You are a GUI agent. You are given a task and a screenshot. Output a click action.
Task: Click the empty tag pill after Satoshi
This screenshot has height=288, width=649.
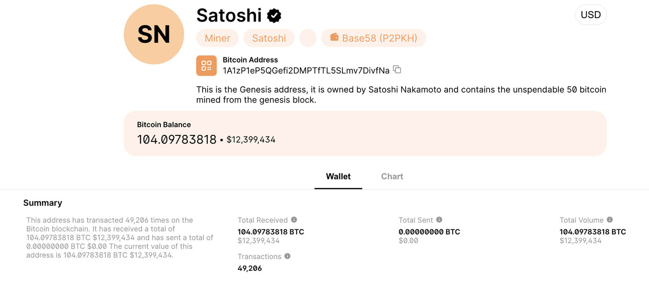(x=308, y=38)
